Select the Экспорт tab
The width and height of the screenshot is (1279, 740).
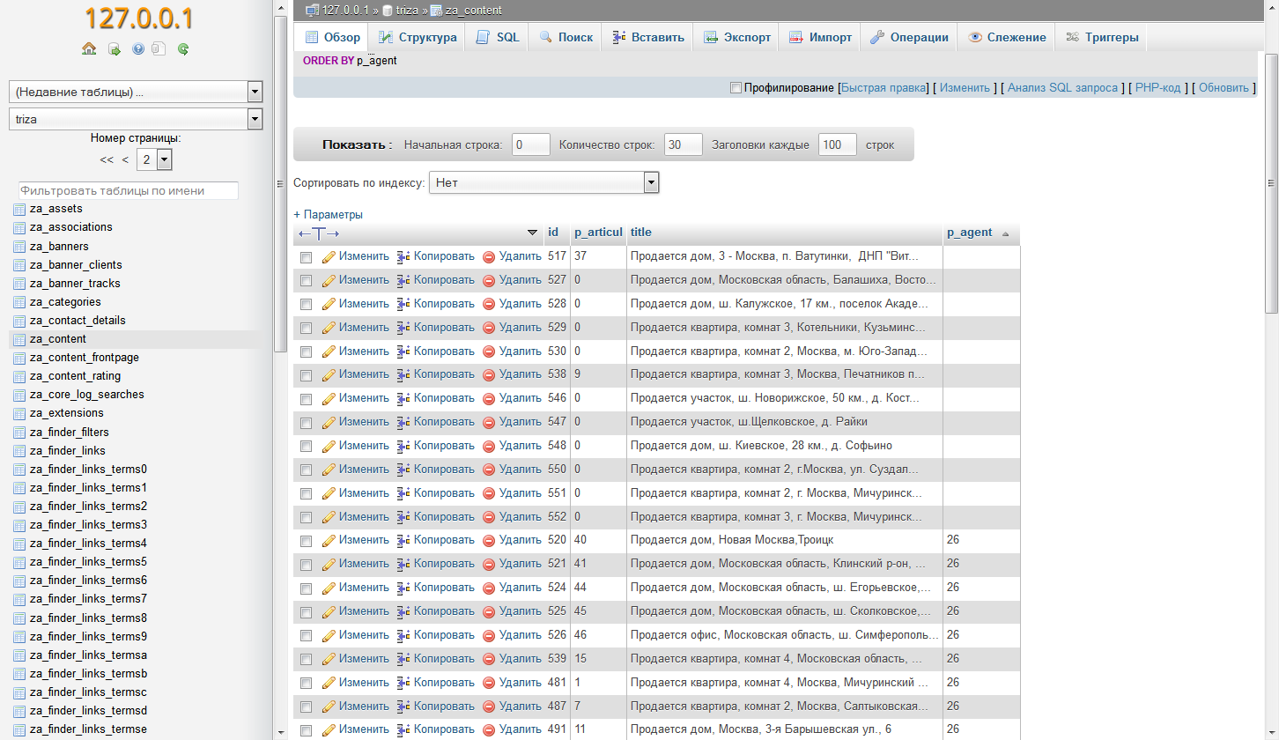pyautogui.click(x=736, y=37)
